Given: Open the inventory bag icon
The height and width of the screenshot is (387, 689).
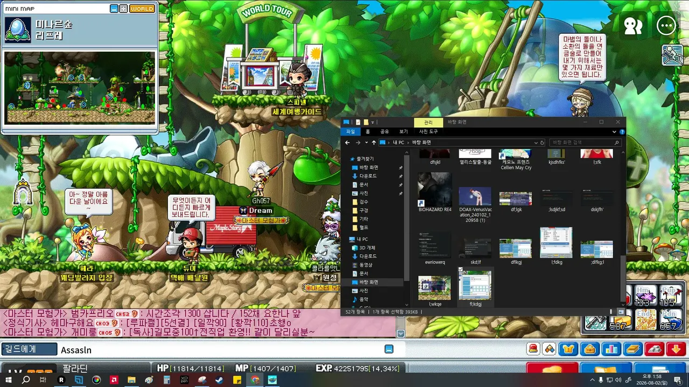Looking at the screenshot, I should pos(590,349).
